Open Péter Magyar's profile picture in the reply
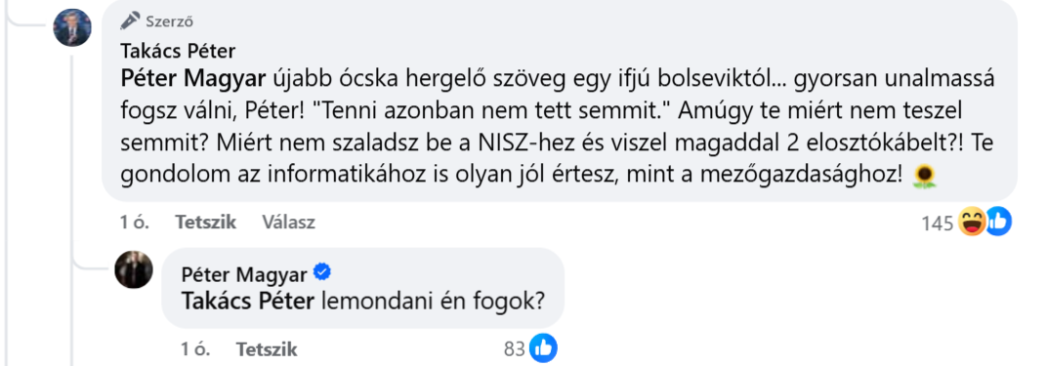Screen dimensions: 1047x366 pos(134,269)
